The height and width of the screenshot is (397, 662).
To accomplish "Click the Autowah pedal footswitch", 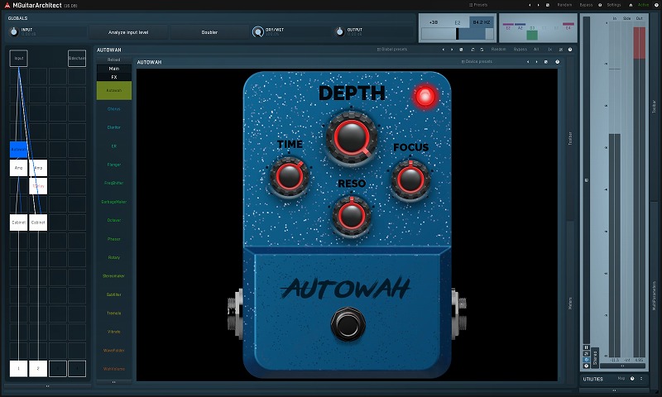I will pos(347,325).
